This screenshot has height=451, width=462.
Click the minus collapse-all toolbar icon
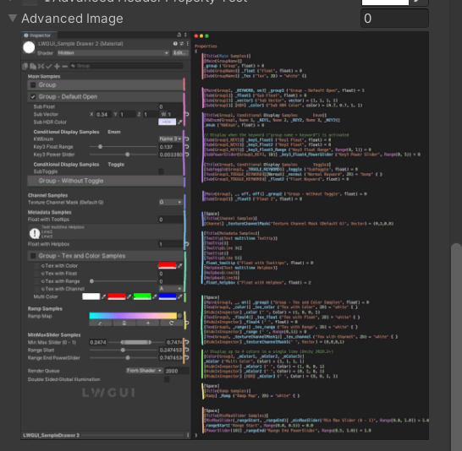(65, 66)
